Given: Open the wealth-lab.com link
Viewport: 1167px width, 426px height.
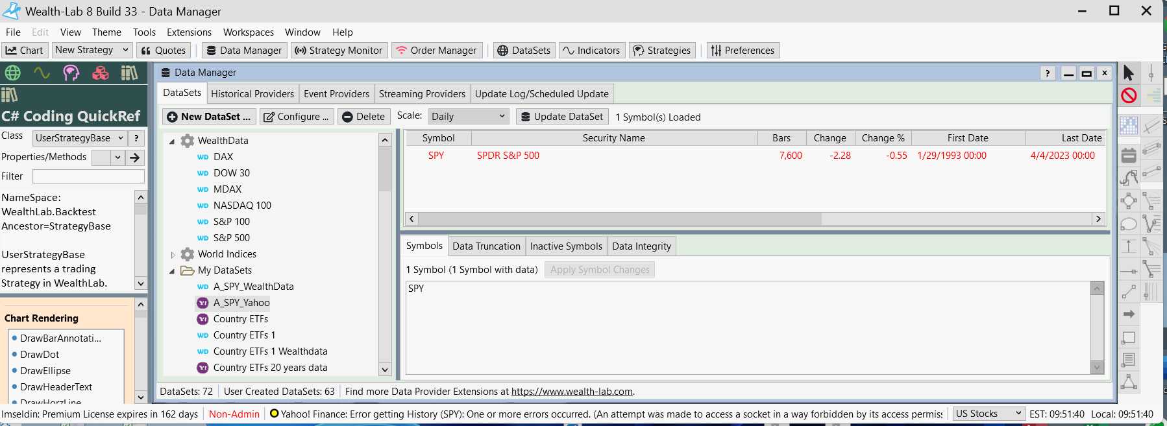Looking at the screenshot, I should tap(571, 392).
